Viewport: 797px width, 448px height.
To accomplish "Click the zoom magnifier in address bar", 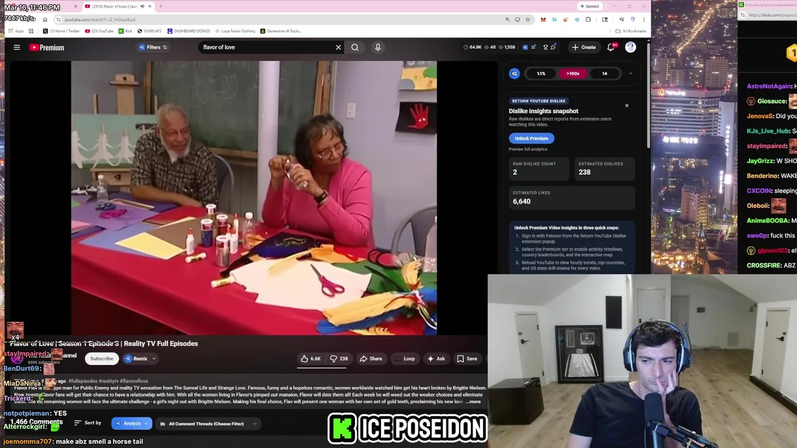I will pyautogui.click(x=507, y=19).
